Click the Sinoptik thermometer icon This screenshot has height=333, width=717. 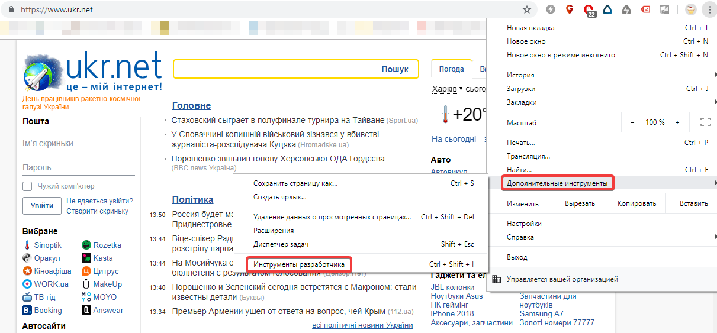point(27,245)
